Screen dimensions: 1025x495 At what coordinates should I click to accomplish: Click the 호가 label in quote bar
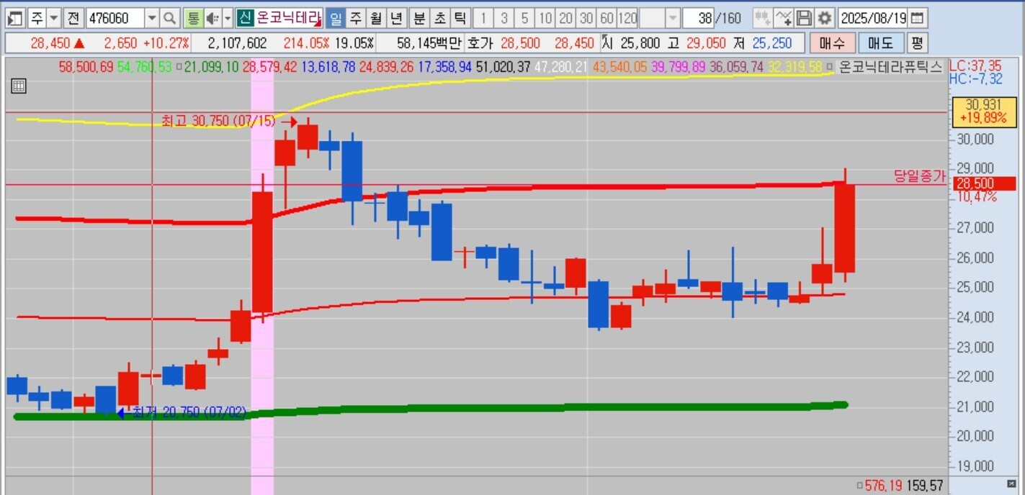coord(480,43)
